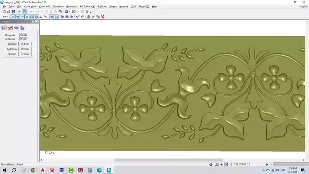This screenshot has width=309, height=174.
Task: Click the overlapping squares icon in side panel
Action: (4, 28)
